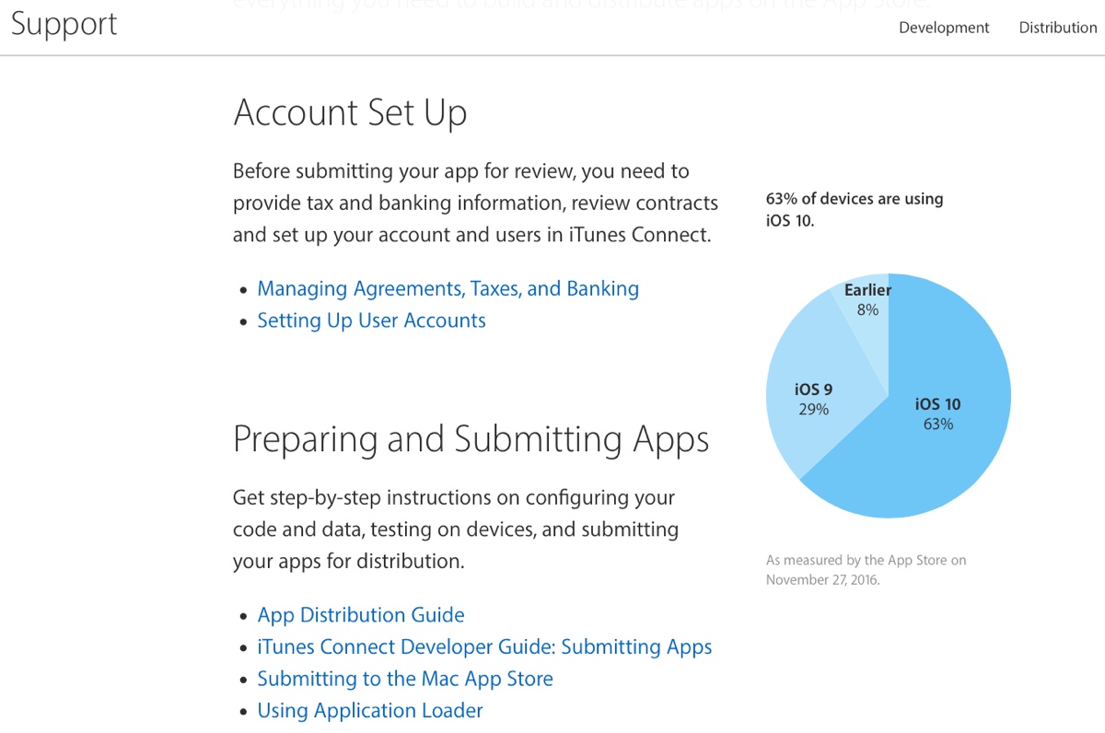Click the bullet beside App Distribution Guide
This screenshot has height=733, width=1105.
(x=243, y=617)
